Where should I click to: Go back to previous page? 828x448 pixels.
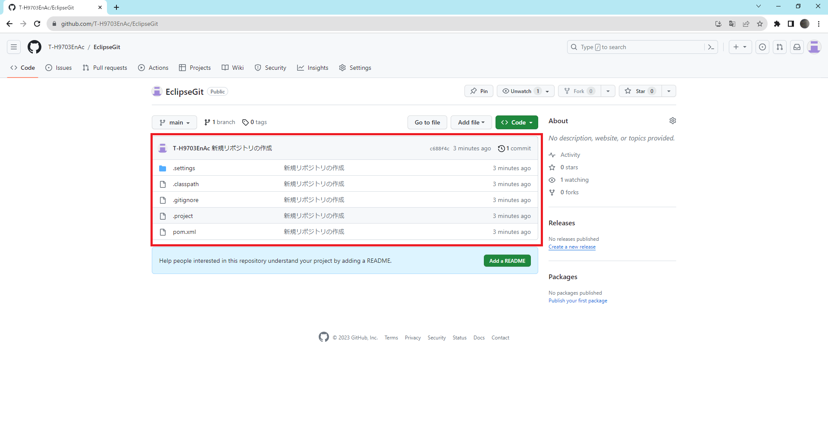pos(9,24)
